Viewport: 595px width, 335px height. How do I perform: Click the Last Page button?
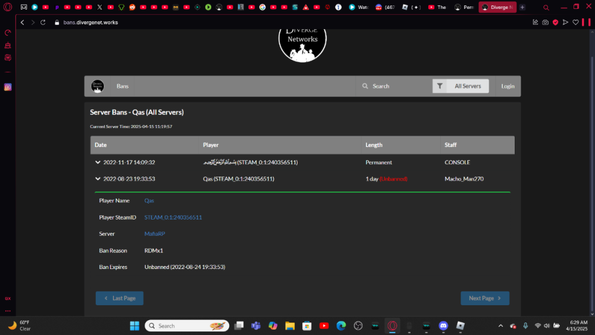point(120,298)
